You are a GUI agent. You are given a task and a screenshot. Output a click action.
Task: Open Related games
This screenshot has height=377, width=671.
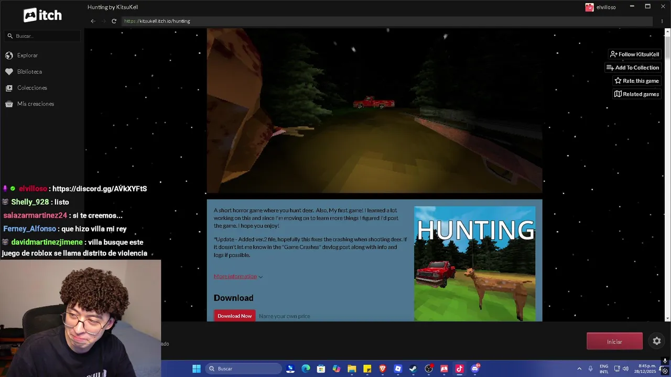pyautogui.click(x=636, y=94)
